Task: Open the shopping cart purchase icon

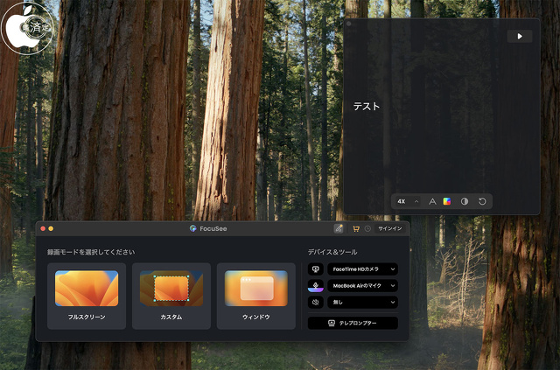Action: 356,228
